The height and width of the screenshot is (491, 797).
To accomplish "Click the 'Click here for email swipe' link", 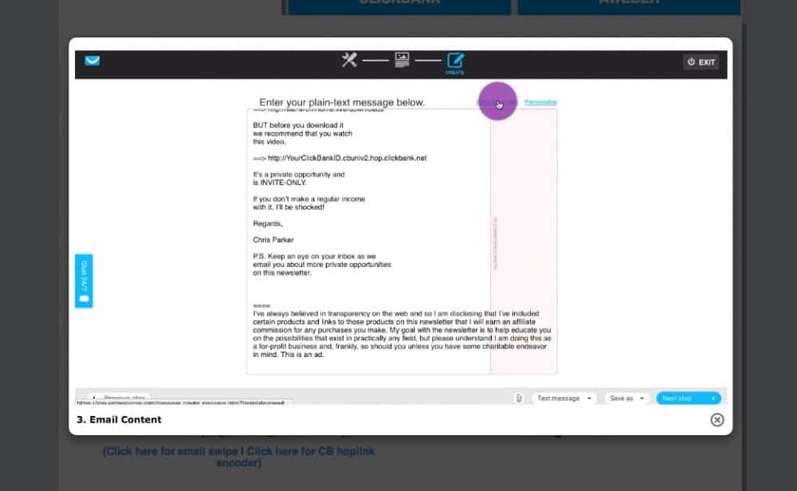I will point(171,451).
